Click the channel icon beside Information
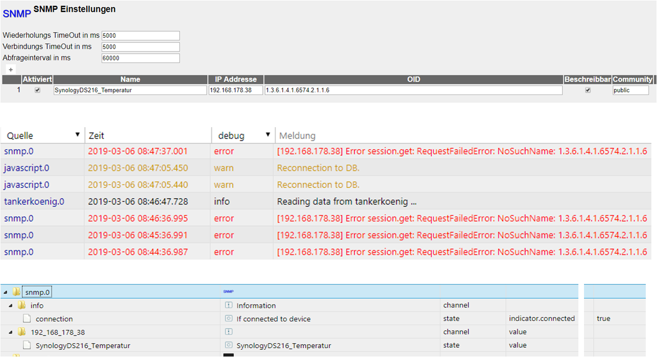Screen dimensions: 657x357 click(x=229, y=305)
